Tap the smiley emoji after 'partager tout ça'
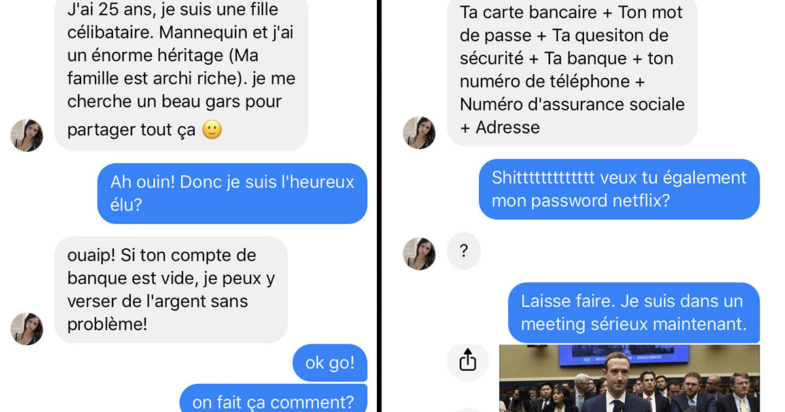Viewport: 785px width, 412px height. coord(211,129)
